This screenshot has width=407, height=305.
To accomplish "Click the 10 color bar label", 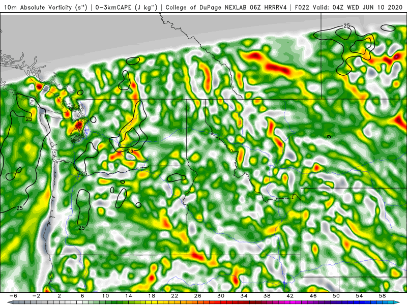I will point(105,296).
